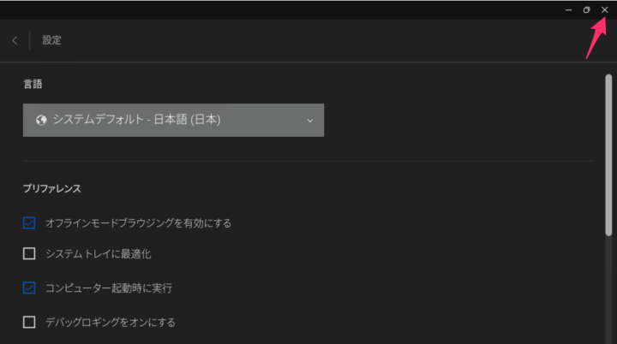Click the 言語 section heading
This screenshot has height=344, width=617.
pos(33,84)
